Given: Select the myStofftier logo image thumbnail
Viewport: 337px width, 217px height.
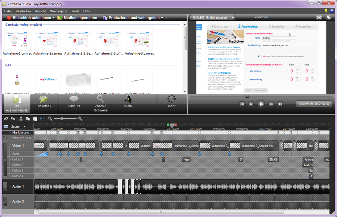Looking at the screenshot, I should pos(48,80).
